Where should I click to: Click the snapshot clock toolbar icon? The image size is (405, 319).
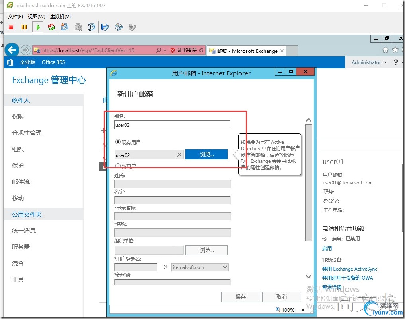coord(64,27)
